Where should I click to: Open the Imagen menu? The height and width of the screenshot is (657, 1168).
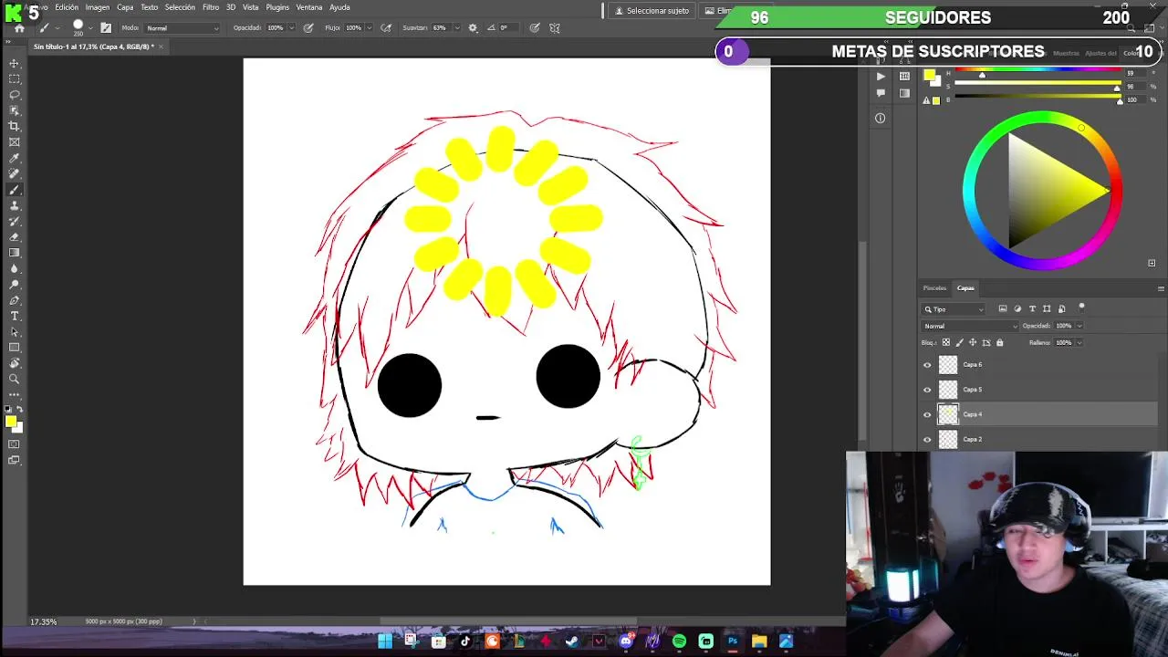(98, 7)
